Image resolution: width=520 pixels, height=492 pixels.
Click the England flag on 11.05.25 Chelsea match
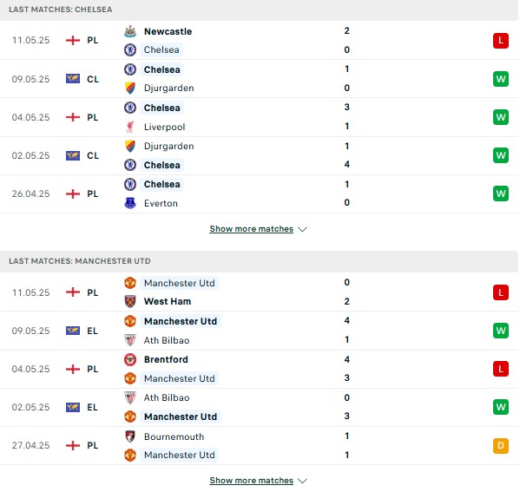tap(73, 41)
